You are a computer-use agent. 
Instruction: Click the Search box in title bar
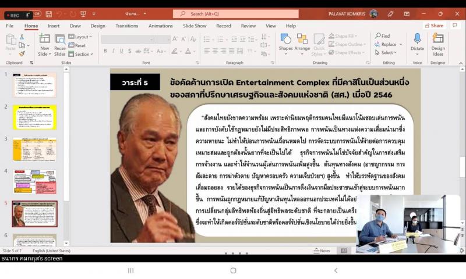[236, 14]
